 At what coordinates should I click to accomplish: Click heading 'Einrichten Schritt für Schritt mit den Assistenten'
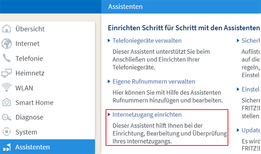point(184,28)
